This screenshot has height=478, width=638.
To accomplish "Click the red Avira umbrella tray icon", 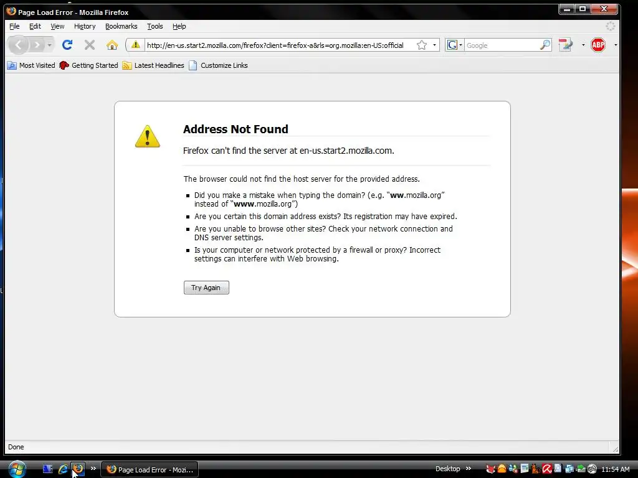I will click(x=546, y=469).
